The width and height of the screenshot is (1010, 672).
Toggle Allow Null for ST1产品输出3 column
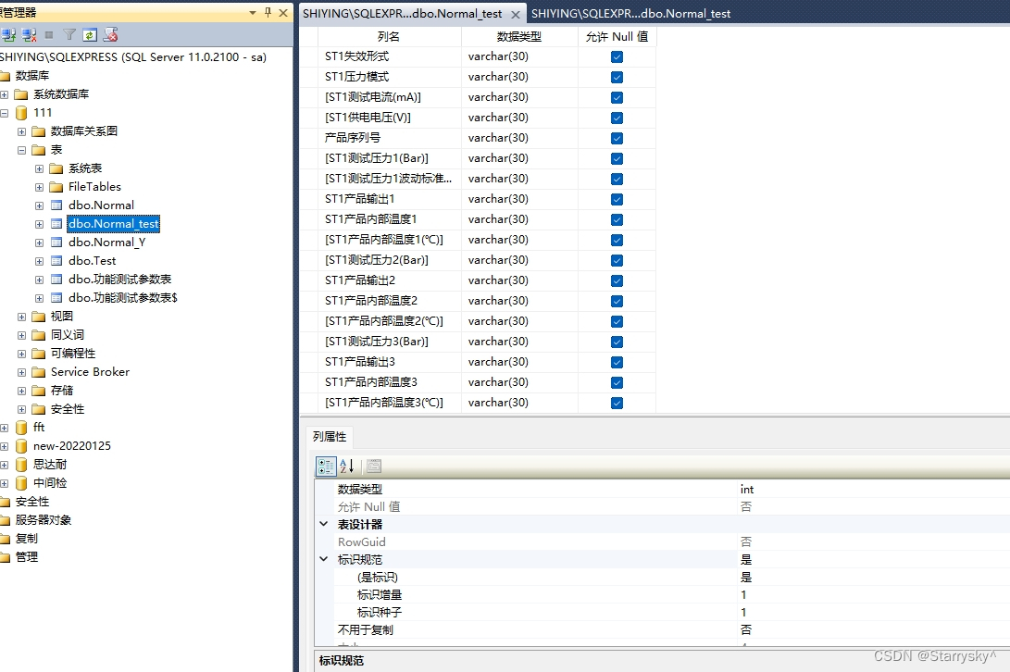click(x=616, y=361)
